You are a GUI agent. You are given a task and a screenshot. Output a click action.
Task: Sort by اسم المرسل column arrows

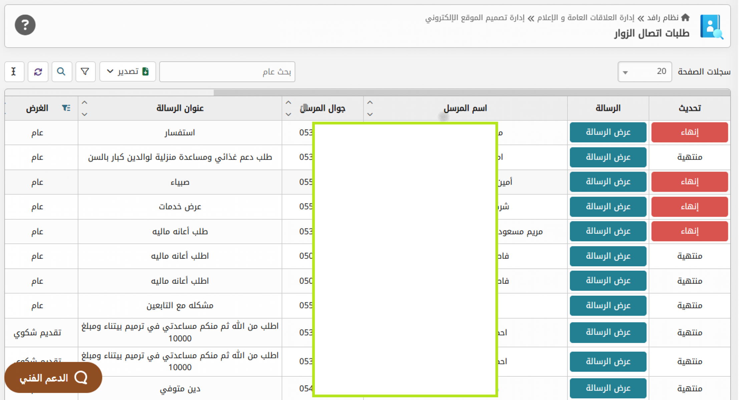[x=370, y=108]
